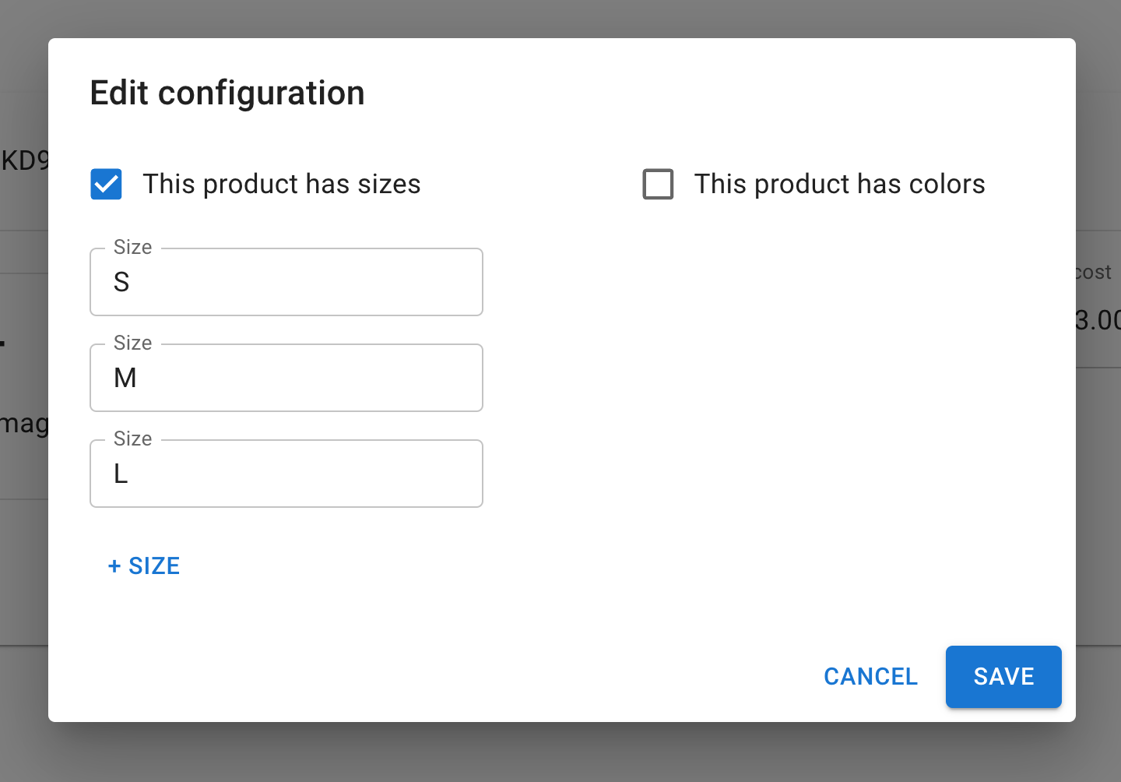This screenshot has width=1121, height=782.
Task: Click the plus sign beside SIZE
Action: [114, 566]
